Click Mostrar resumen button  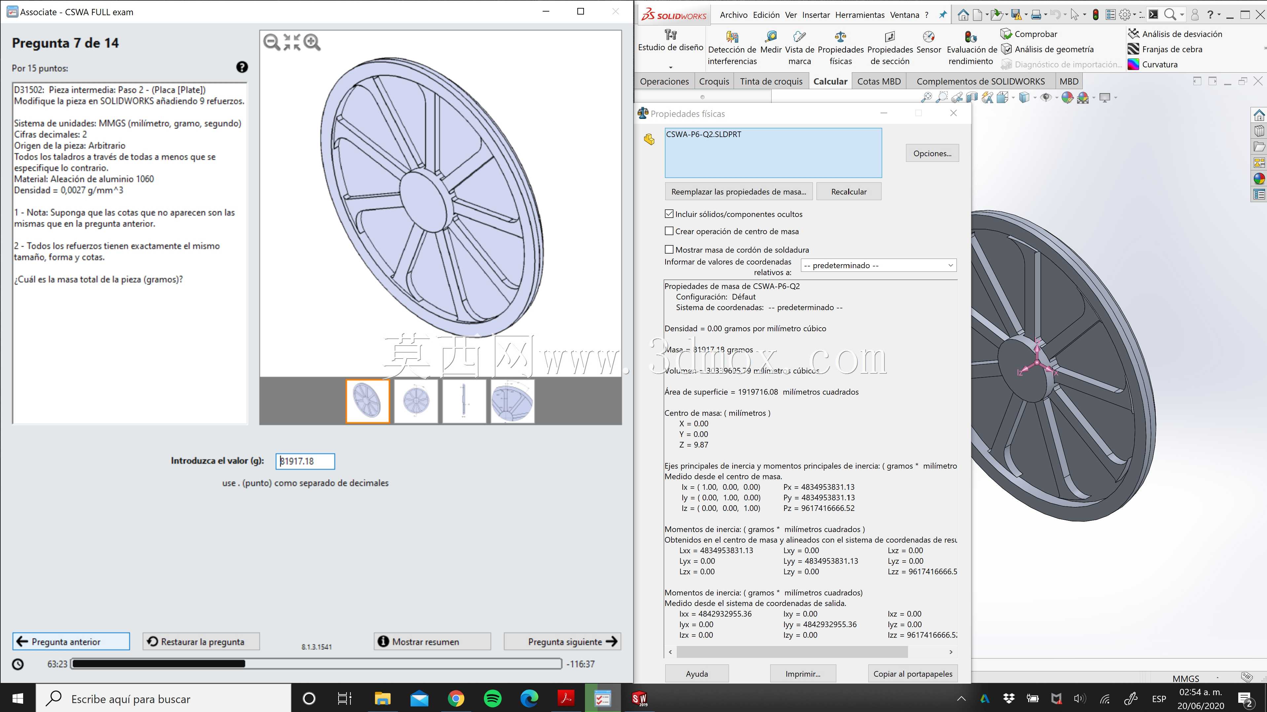point(432,642)
